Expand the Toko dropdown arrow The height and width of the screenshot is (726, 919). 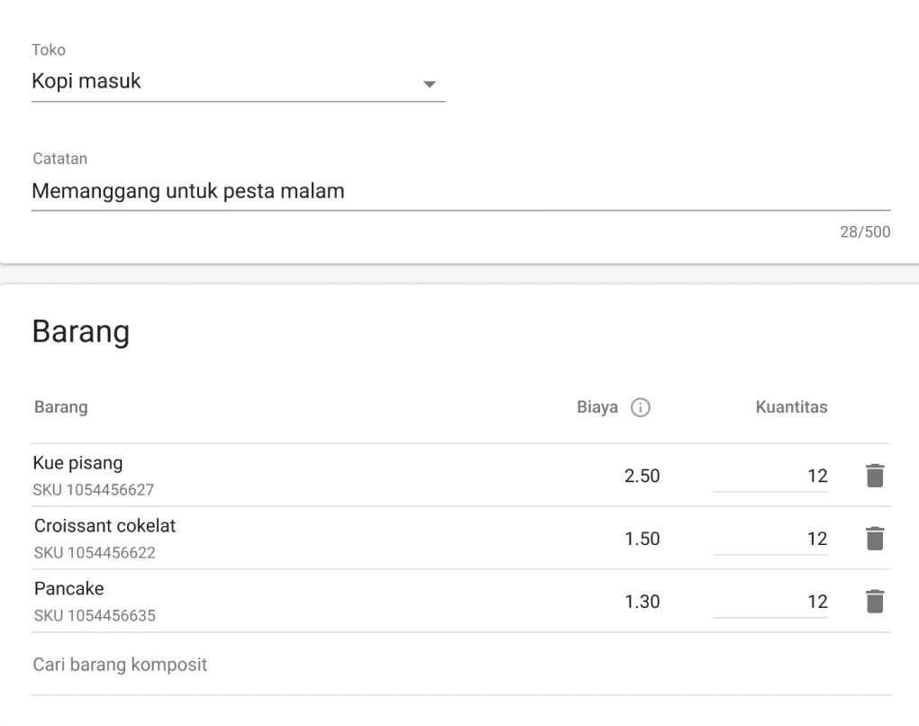tap(429, 84)
